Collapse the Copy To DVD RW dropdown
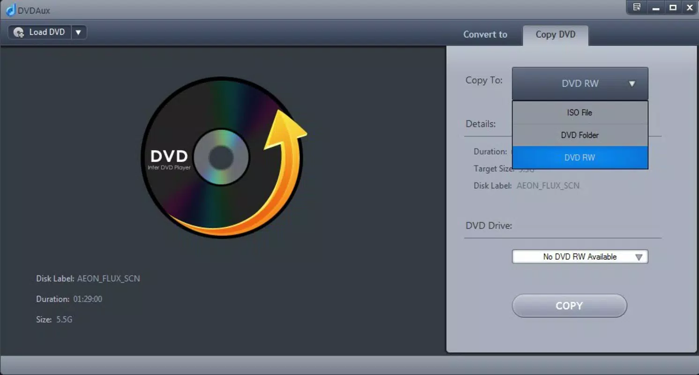 (580, 84)
